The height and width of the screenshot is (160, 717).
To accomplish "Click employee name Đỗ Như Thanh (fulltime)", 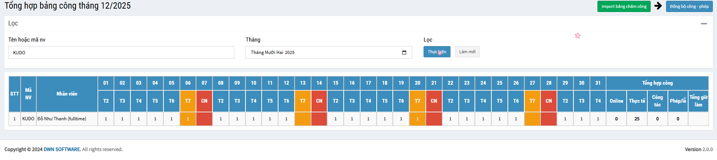I will click(62, 119).
